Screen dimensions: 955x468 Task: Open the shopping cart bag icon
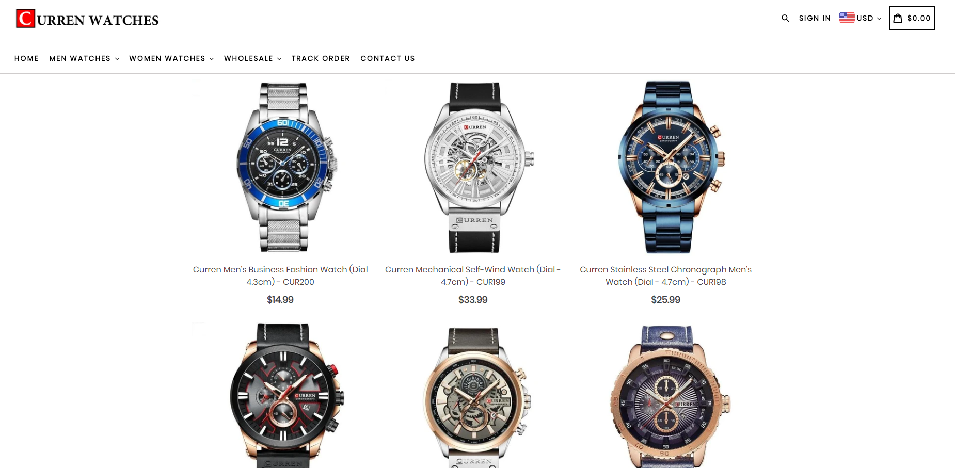(898, 18)
